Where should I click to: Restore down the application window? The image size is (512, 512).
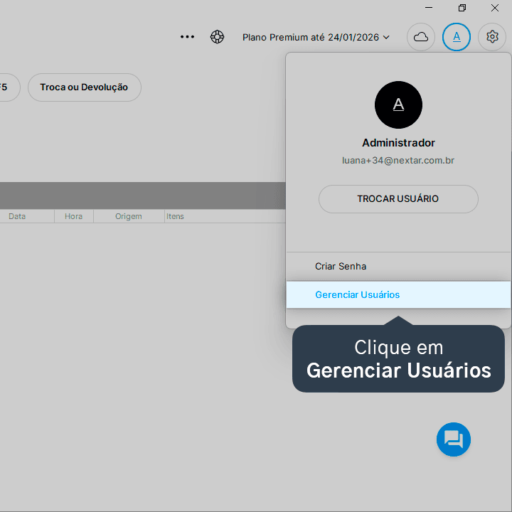coord(462,8)
